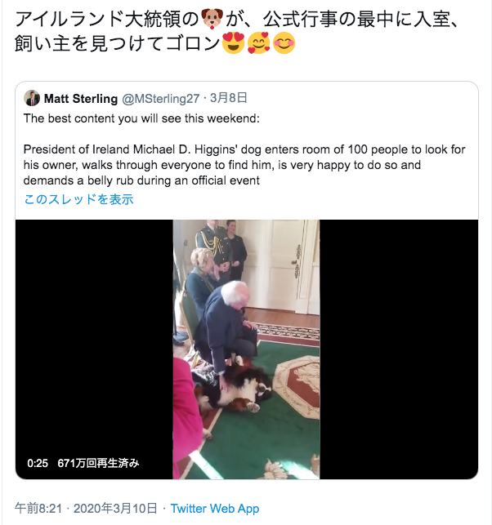
Task: Open the このスレッドを表示 thread link
Action: [78, 199]
